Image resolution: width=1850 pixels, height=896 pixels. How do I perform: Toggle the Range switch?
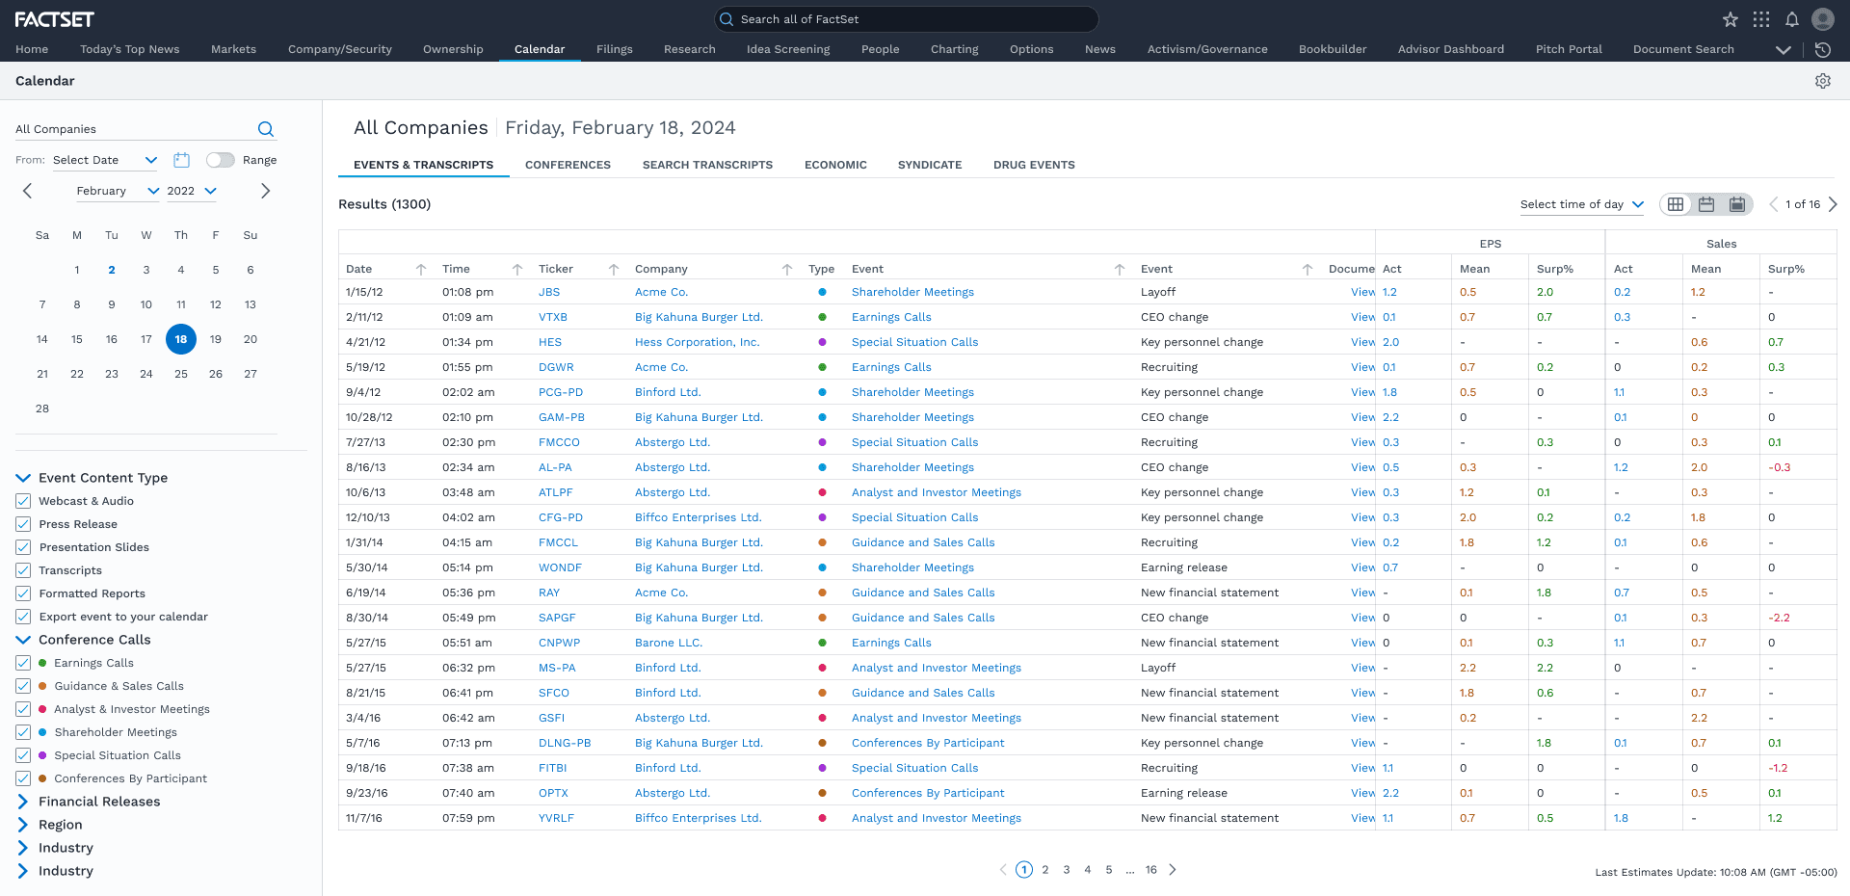point(220,160)
